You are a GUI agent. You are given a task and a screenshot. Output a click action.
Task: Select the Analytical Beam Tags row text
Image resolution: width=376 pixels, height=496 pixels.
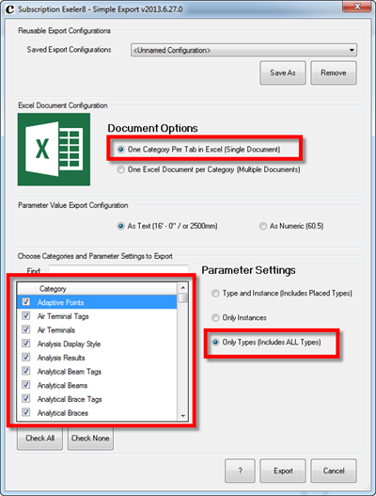70,372
